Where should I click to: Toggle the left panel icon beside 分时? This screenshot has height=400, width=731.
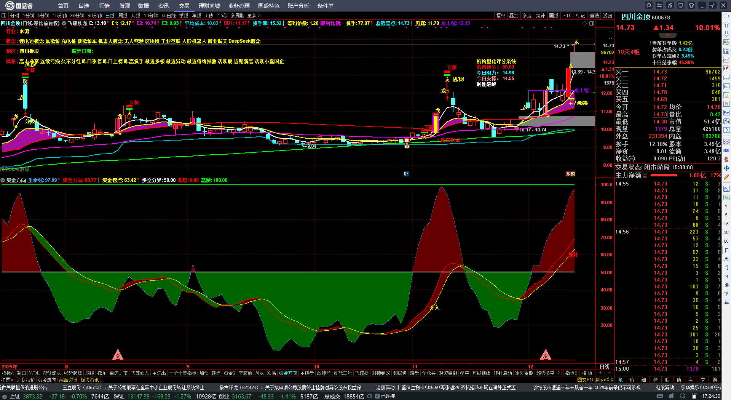point(4,16)
